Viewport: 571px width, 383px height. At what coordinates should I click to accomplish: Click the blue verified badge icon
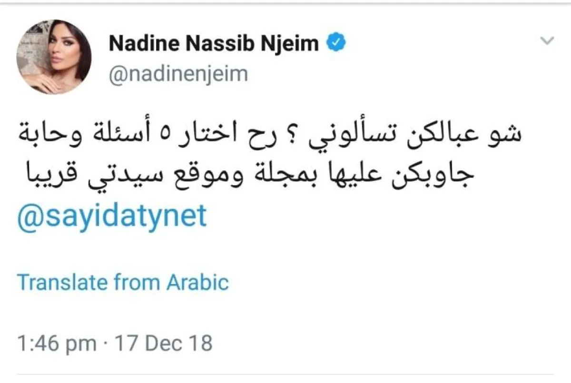tap(336, 43)
